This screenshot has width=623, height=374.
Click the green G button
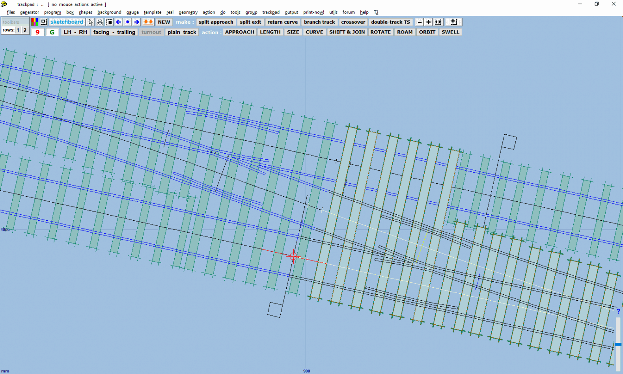(52, 32)
